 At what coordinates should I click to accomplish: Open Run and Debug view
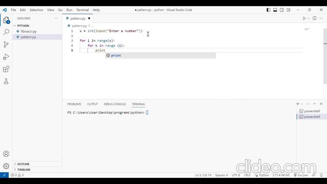click(6, 57)
